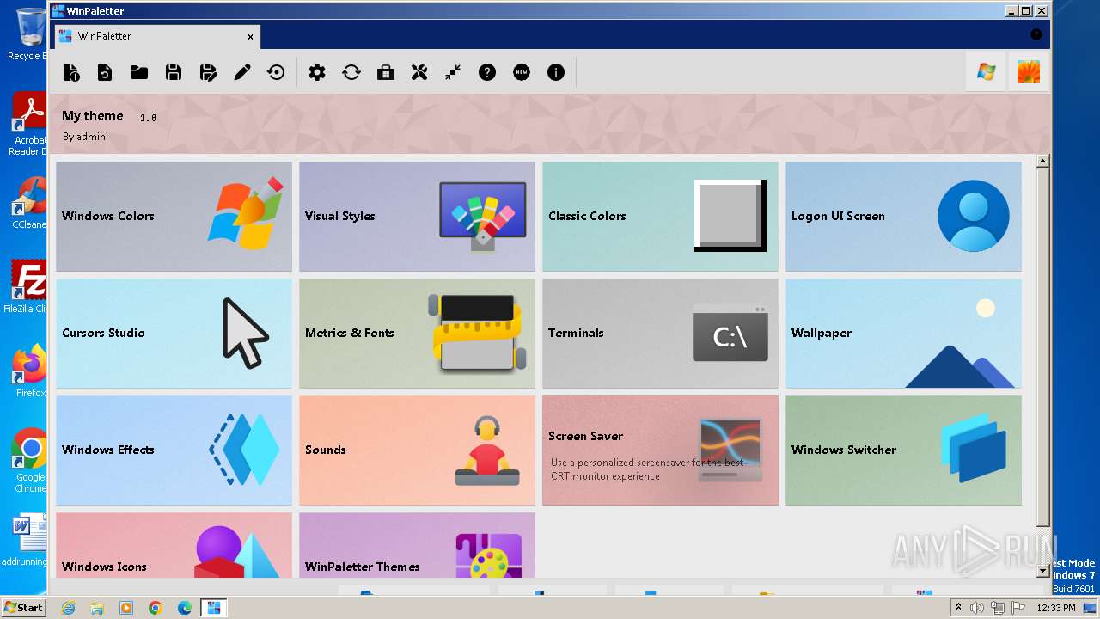Click scrollbar up arrow

(x=1043, y=161)
